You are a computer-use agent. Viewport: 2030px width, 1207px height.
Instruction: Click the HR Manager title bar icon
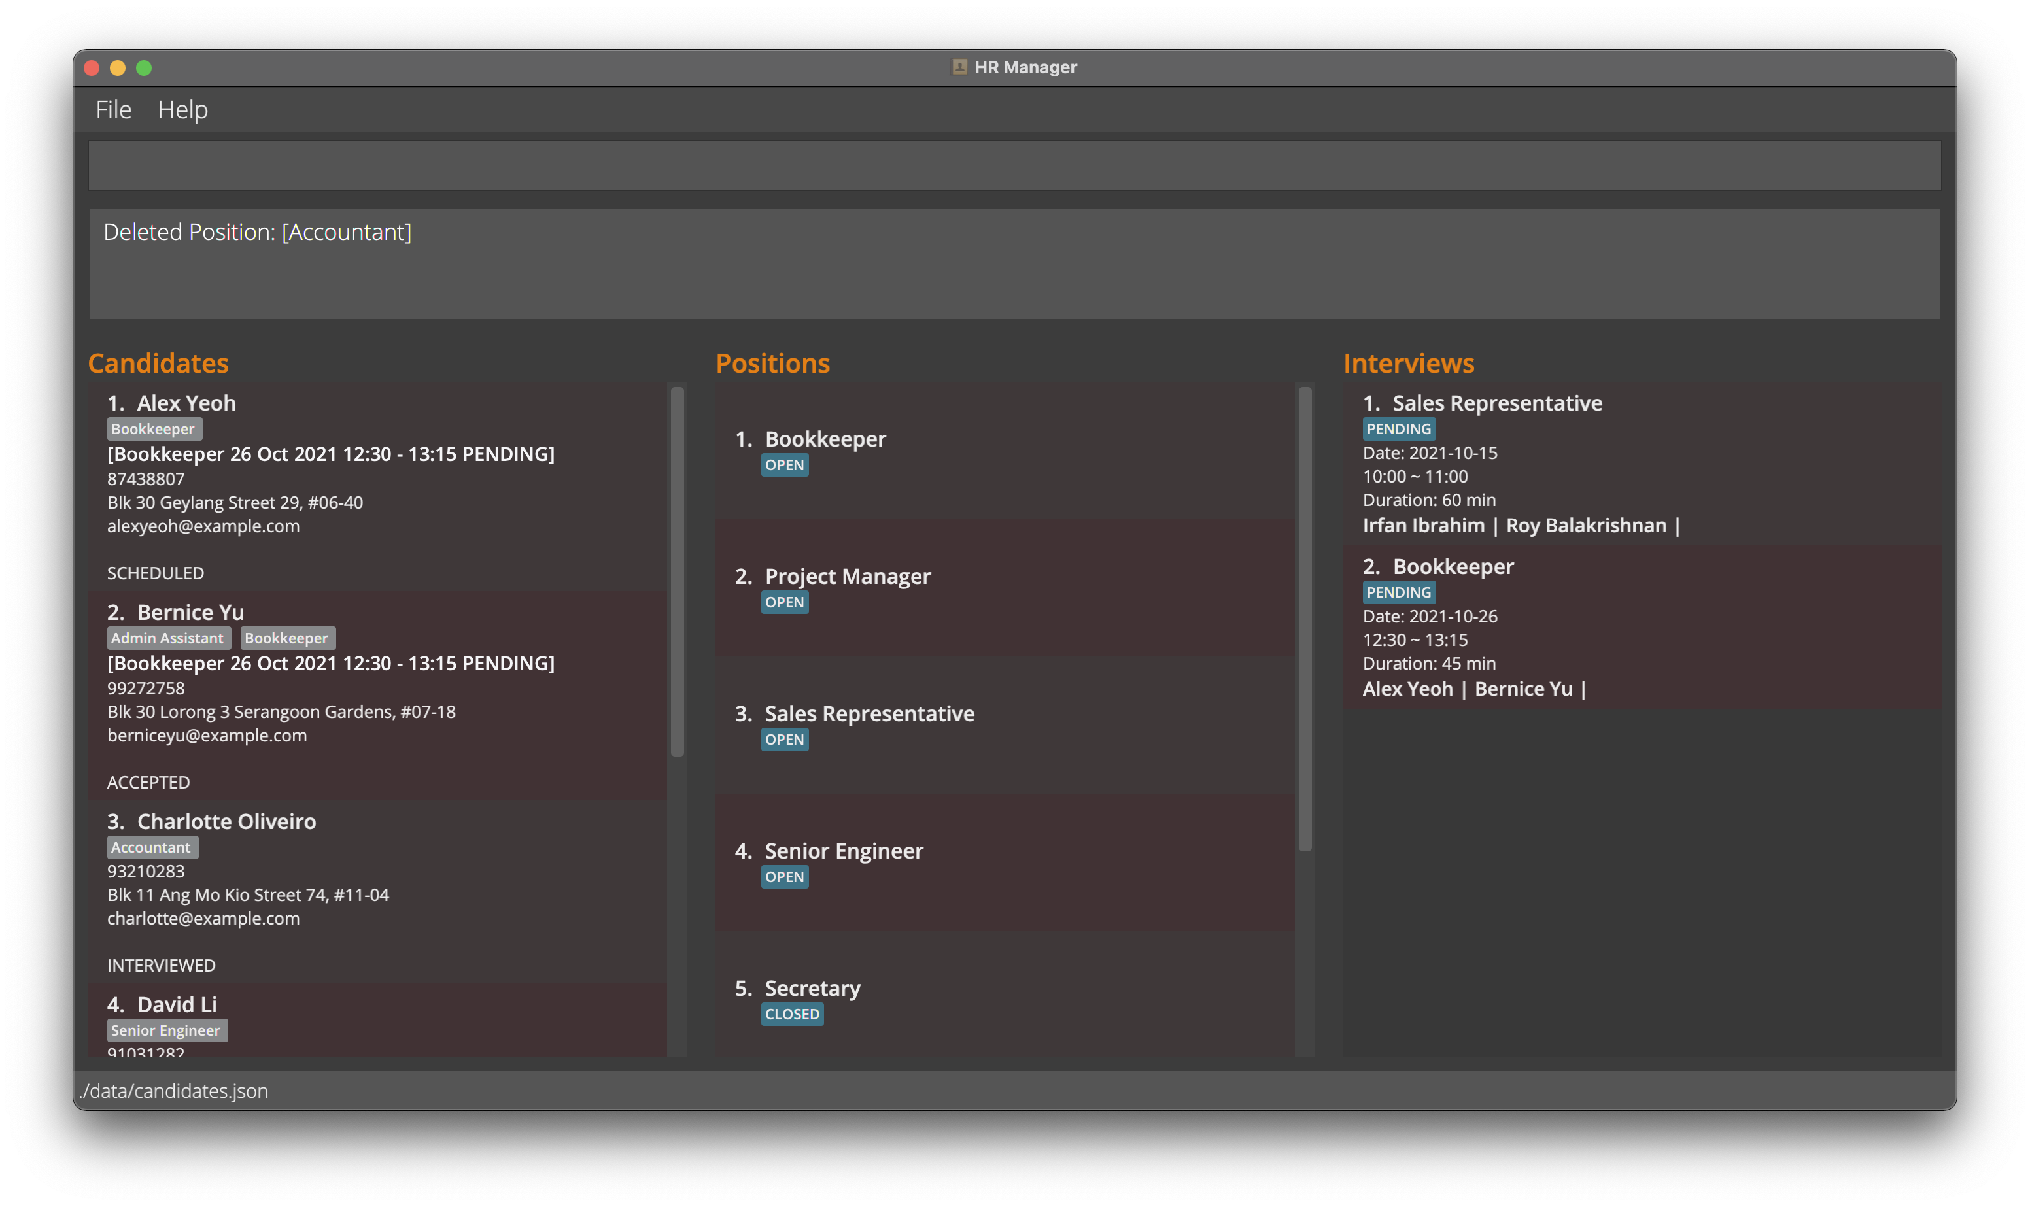point(959,67)
